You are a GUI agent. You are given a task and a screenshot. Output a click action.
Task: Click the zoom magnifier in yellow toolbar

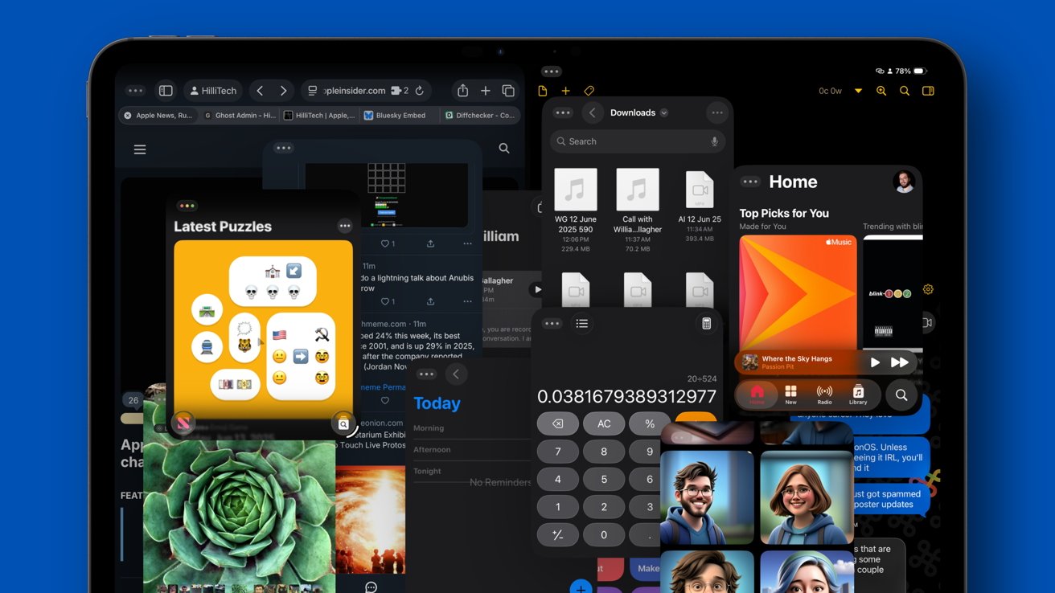tap(881, 91)
